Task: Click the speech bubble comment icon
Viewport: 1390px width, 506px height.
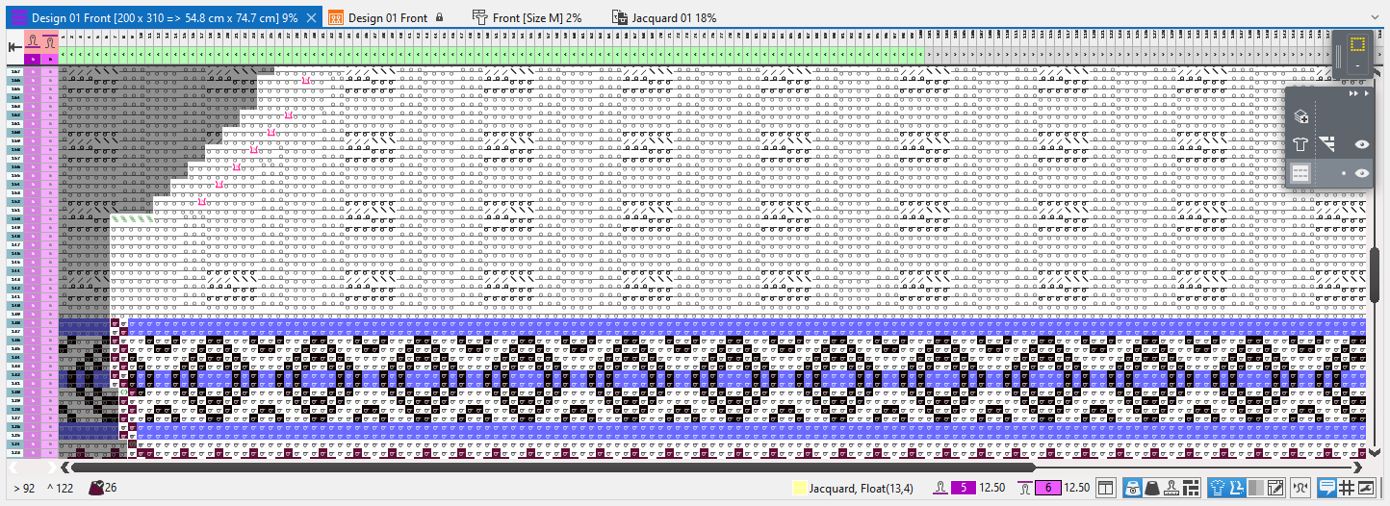Action: coord(1326,488)
